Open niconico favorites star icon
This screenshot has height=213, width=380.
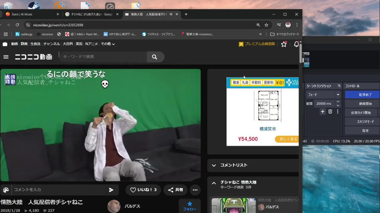(284, 44)
